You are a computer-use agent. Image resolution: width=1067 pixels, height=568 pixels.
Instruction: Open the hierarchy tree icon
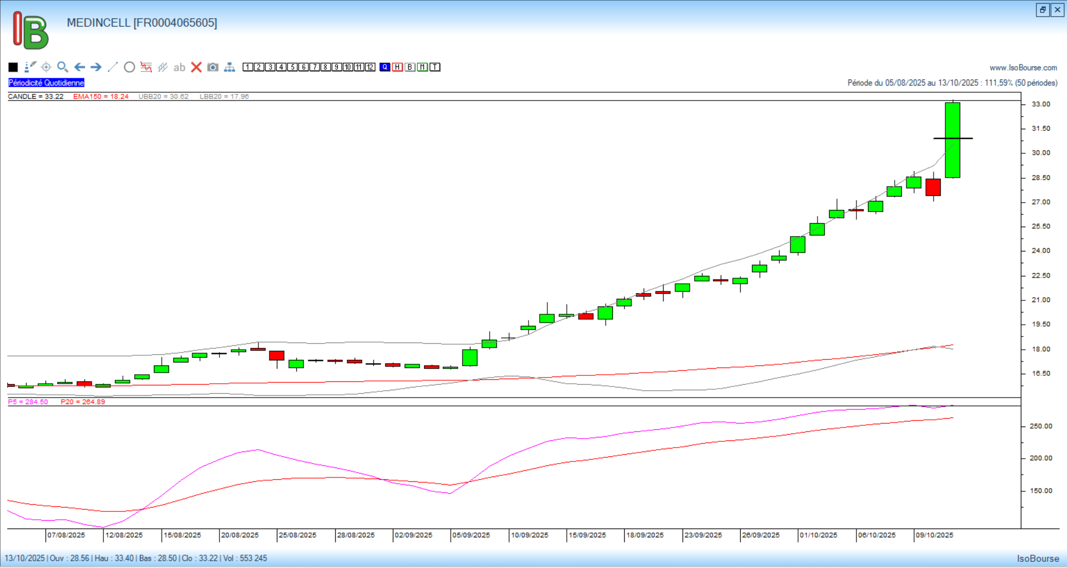[230, 67]
